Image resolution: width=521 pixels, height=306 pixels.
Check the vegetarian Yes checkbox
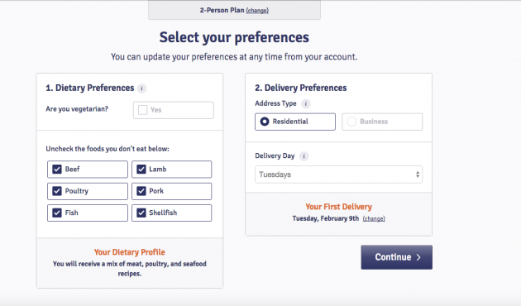[x=142, y=110]
